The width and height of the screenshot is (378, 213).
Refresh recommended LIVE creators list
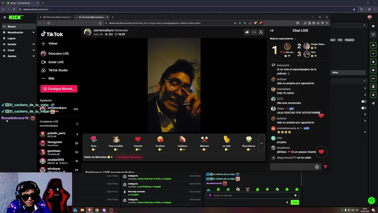[77, 124]
